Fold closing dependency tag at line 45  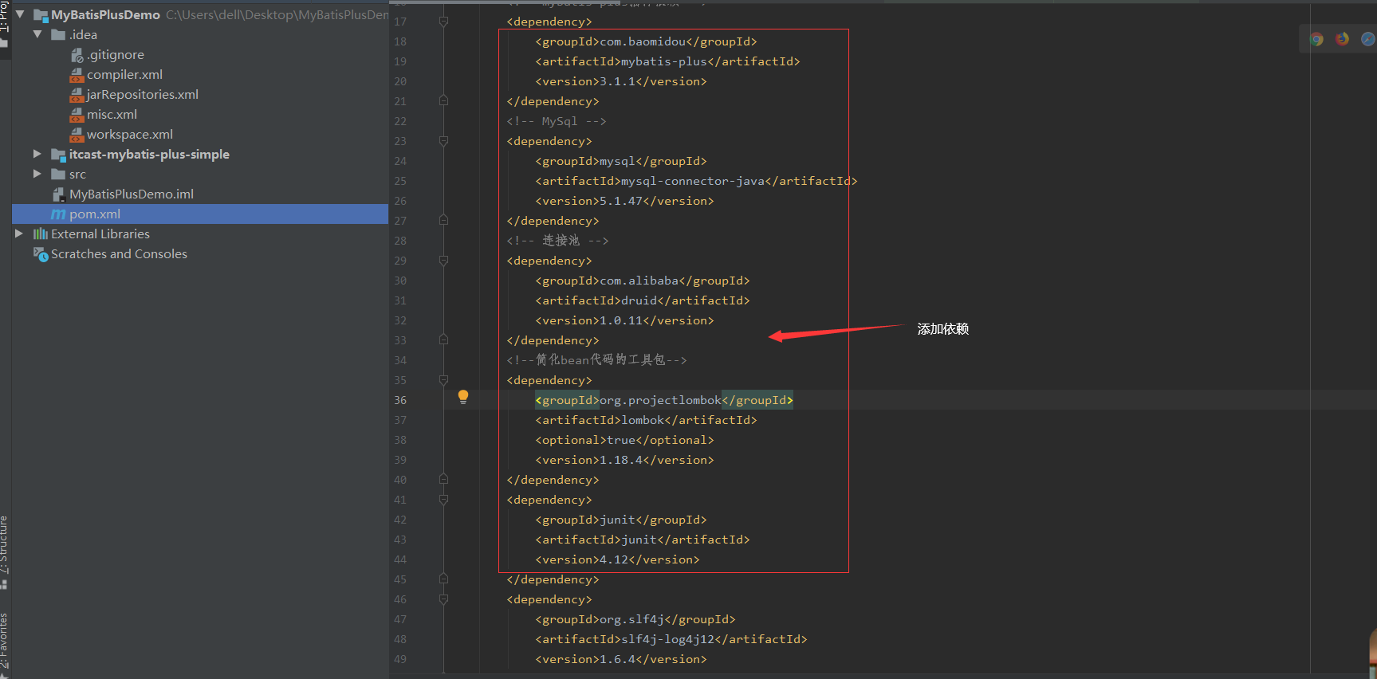coord(443,579)
